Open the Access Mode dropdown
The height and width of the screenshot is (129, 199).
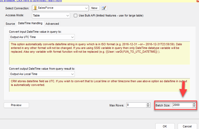click(x=67, y=15)
